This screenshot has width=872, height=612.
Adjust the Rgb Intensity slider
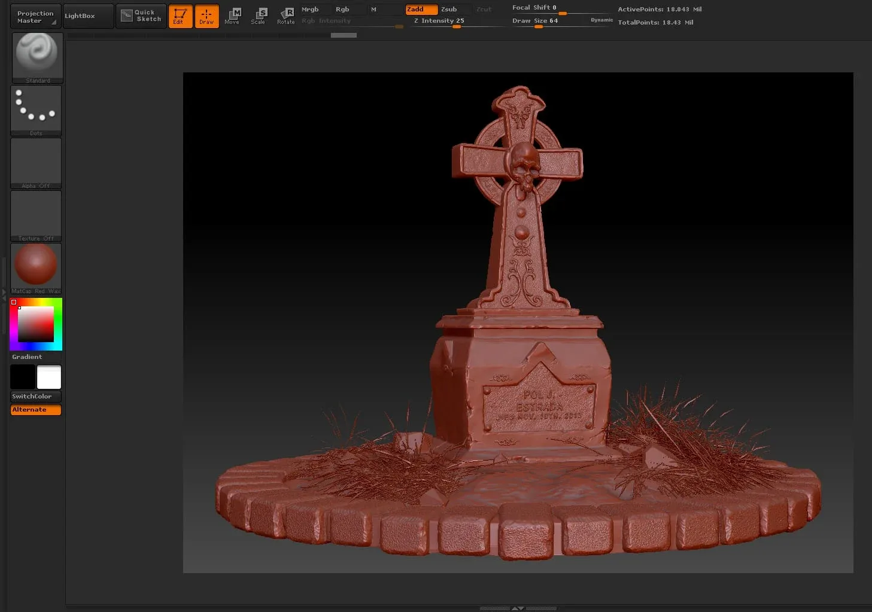pyautogui.click(x=352, y=22)
